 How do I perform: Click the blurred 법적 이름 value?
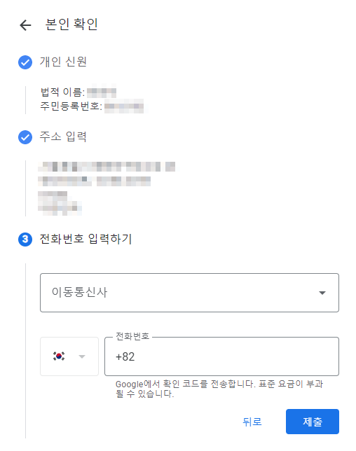(x=102, y=92)
